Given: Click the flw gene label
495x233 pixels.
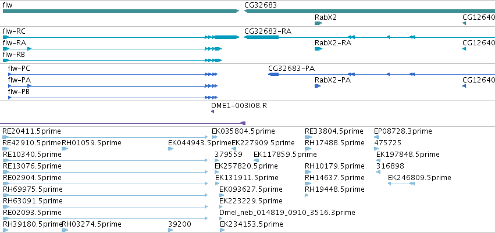Looking at the screenshot, I should coord(8,5).
